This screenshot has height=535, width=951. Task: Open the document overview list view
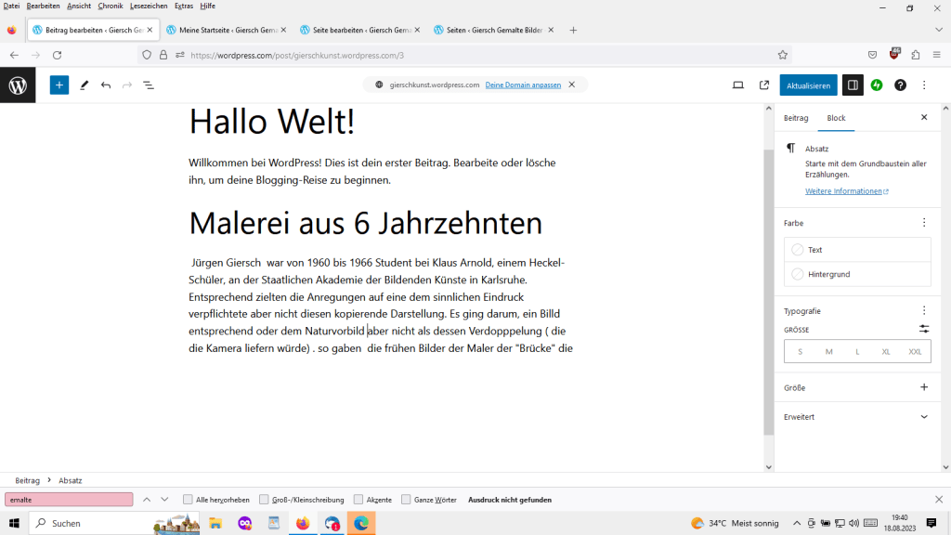(x=149, y=85)
